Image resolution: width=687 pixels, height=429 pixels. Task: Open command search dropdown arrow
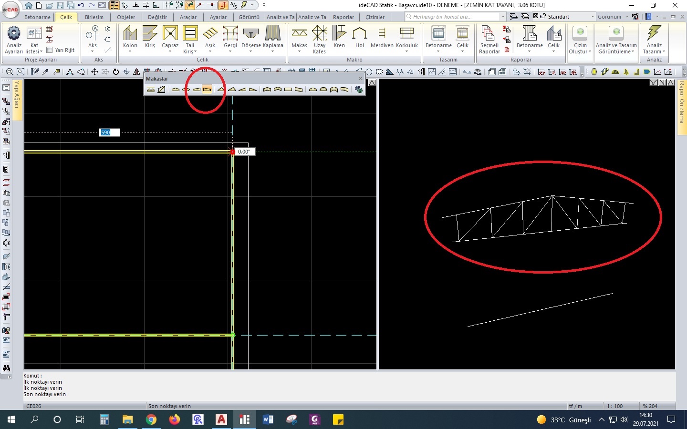click(x=502, y=17)
